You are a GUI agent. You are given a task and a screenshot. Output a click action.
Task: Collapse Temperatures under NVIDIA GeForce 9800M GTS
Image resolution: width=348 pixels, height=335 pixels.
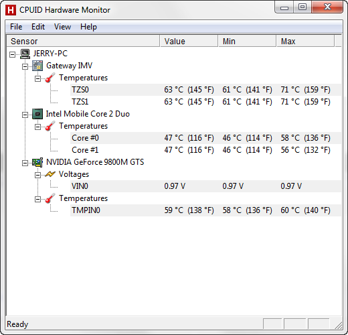pyautogui.click(x=37, y=199)
